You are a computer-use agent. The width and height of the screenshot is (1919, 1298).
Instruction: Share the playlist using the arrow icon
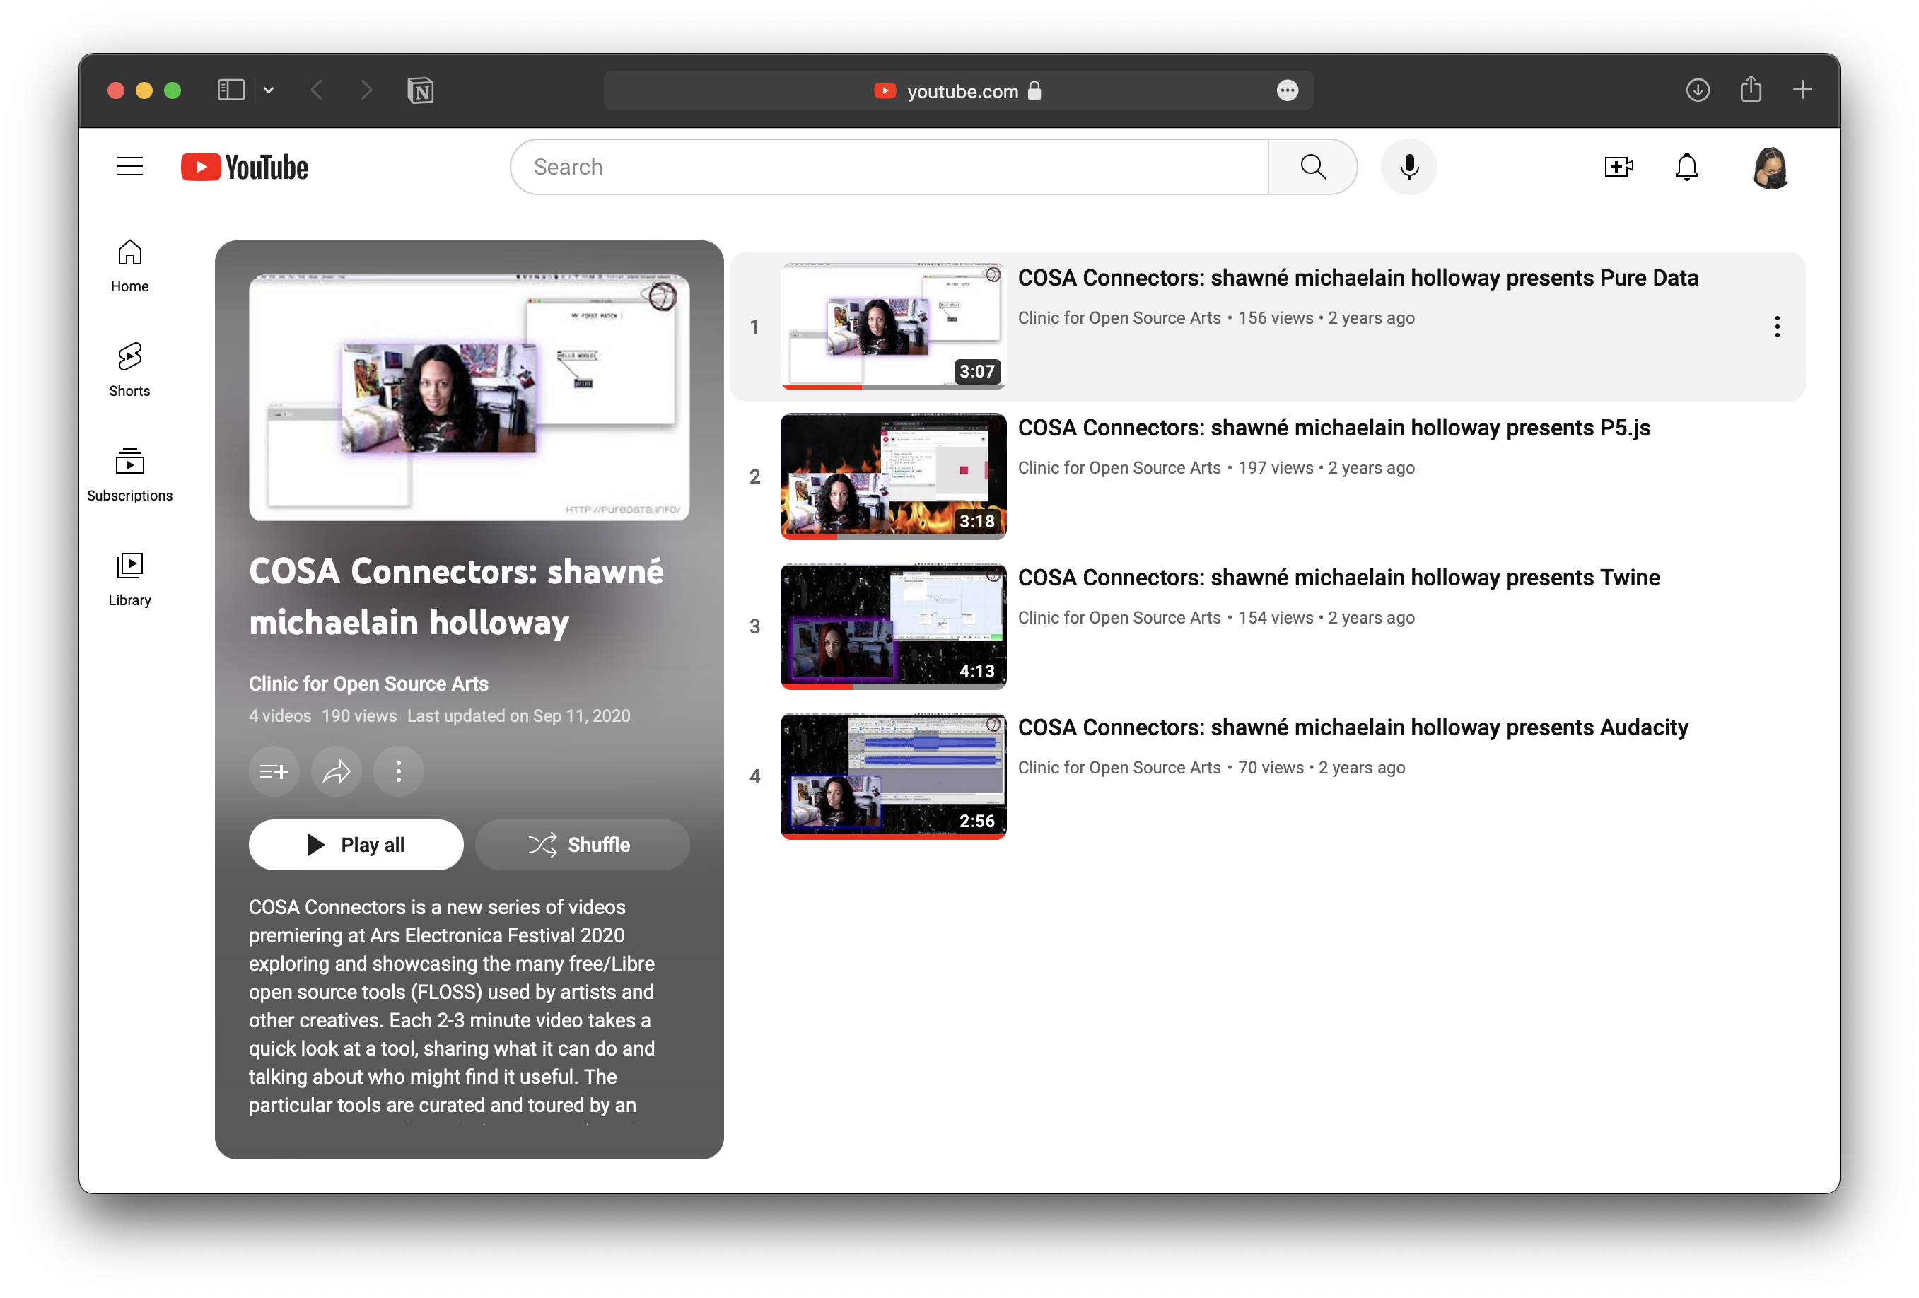[x=336, y=771]
